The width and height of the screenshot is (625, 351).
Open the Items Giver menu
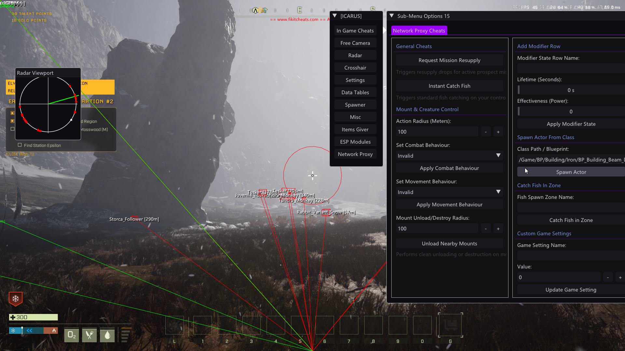coord(355,129)
